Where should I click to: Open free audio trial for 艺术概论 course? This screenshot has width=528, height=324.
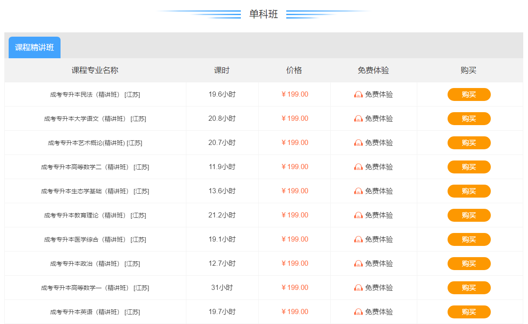pyautogui.click(x=358, y=142)
